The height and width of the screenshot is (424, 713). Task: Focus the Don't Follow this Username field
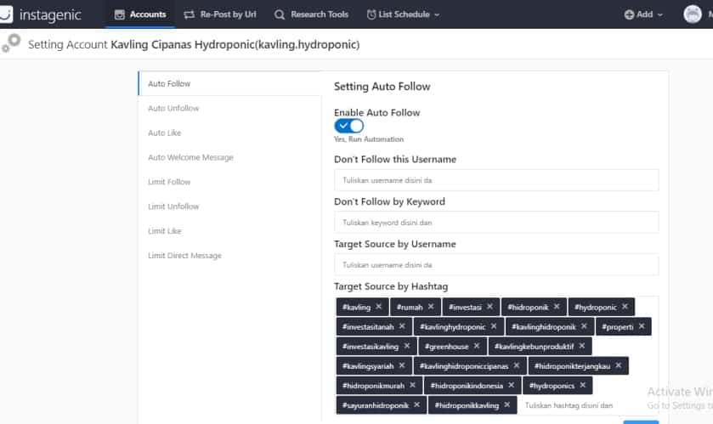pyautogui.click(x=496, y=180)
